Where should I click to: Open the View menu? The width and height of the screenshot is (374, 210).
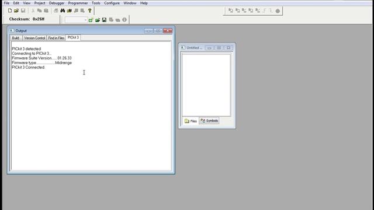pos(26,3)
